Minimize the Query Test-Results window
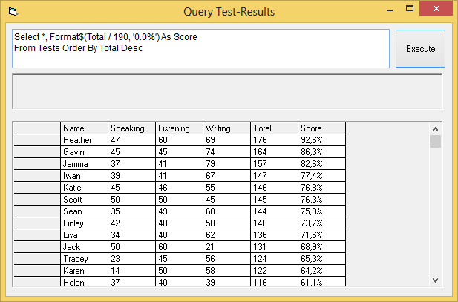Viewport: 458px width, 302px height. pos(395,11)
